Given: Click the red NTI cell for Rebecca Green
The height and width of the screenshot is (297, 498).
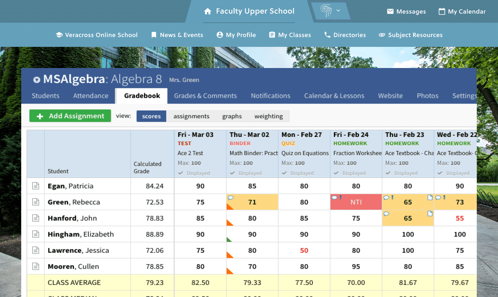Looking at the screenshot, I should tap(356, 202).
